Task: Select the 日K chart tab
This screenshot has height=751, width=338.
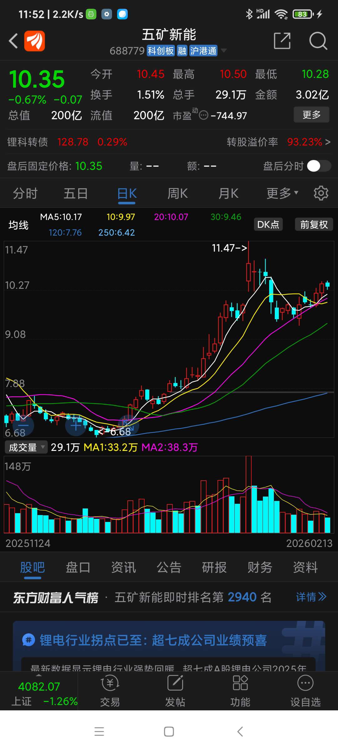Action: pyautogui.click(x=127, y=193)
